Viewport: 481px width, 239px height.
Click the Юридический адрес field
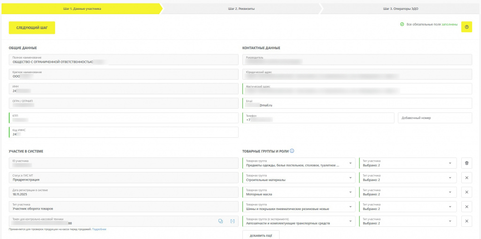pos(357,74)
